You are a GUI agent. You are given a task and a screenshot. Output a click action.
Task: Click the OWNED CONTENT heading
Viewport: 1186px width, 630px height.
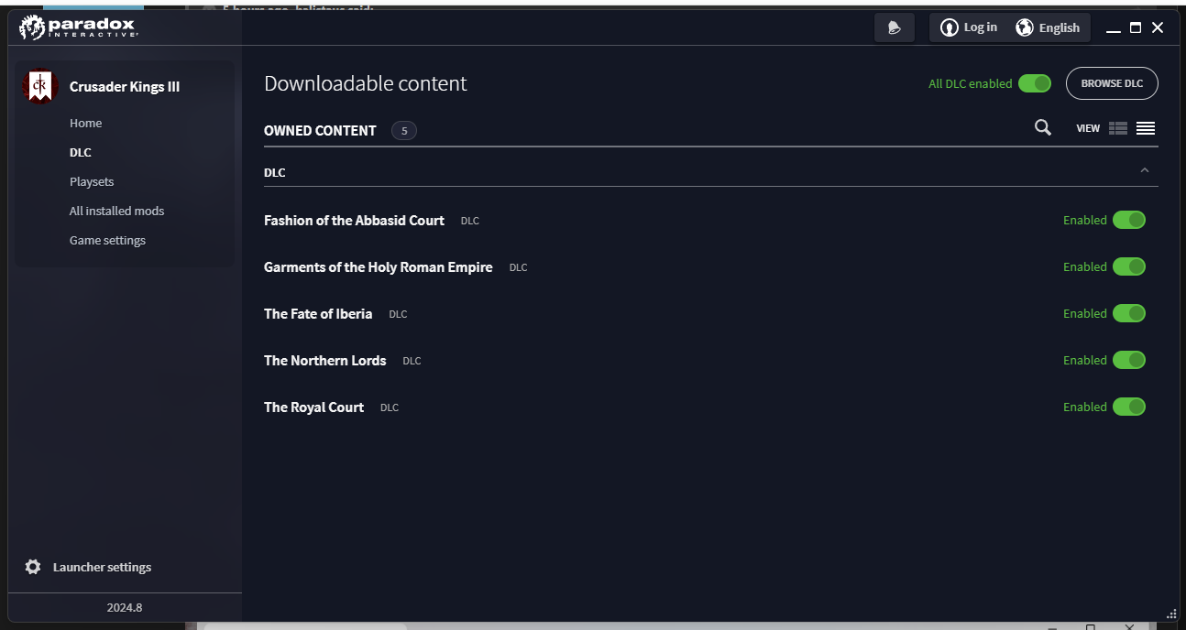pyautogui.click(x=320, y=130)
